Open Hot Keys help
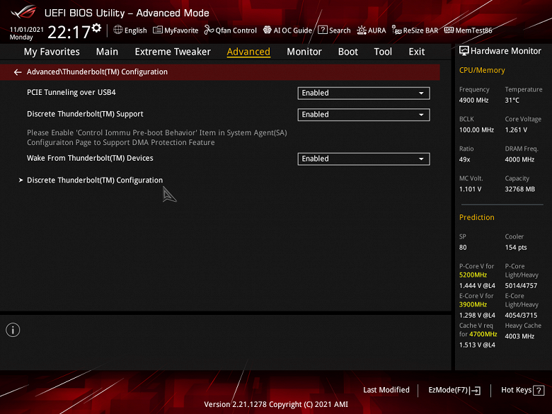The image size is (552, 414). point(522,390)
